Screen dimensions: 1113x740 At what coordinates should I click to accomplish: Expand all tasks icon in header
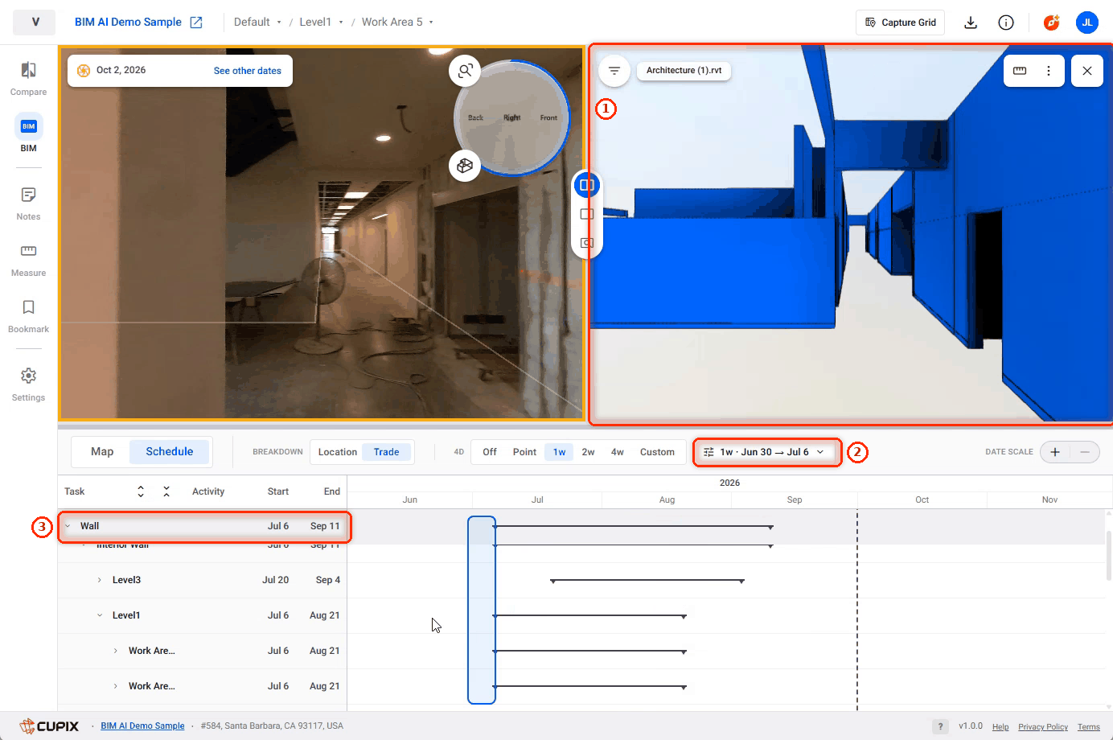pyautogui.click(x=141, y=491)
